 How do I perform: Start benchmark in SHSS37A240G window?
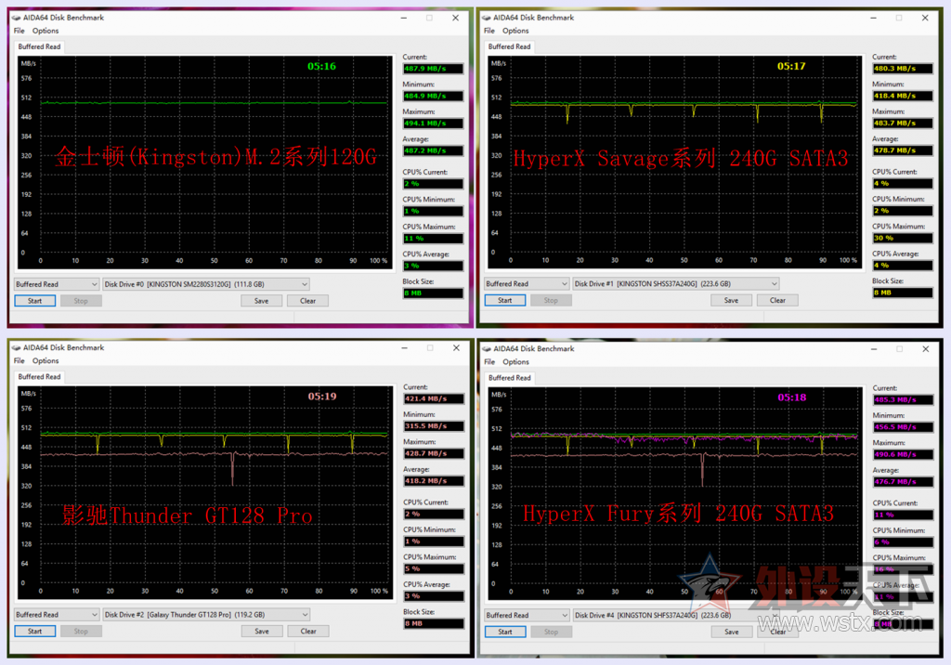(505, 300)
